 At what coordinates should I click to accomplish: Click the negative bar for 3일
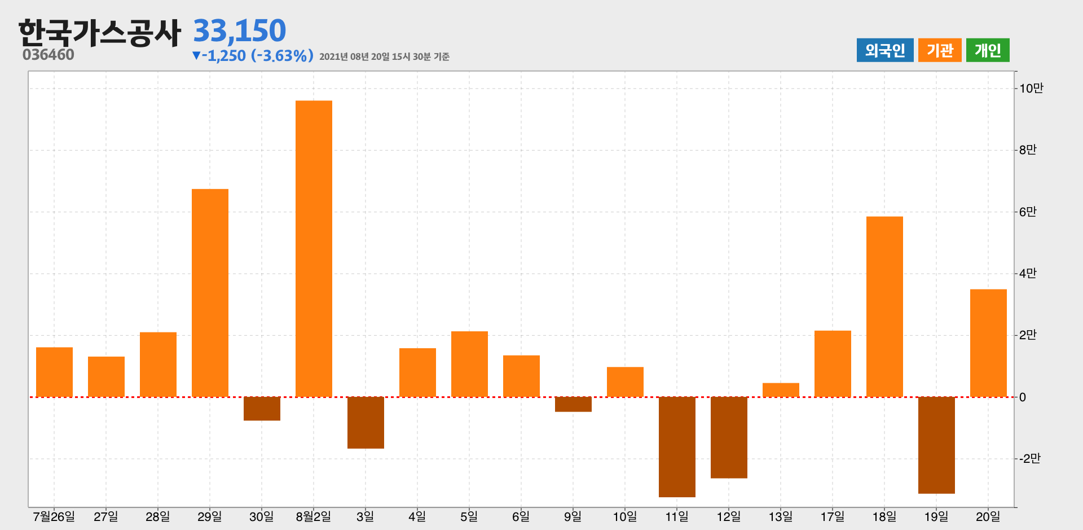point(366,423)
